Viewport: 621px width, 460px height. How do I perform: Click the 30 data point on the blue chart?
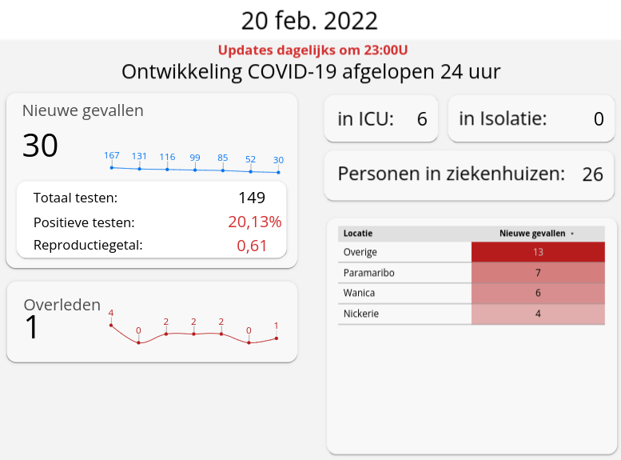click(278, 172)
